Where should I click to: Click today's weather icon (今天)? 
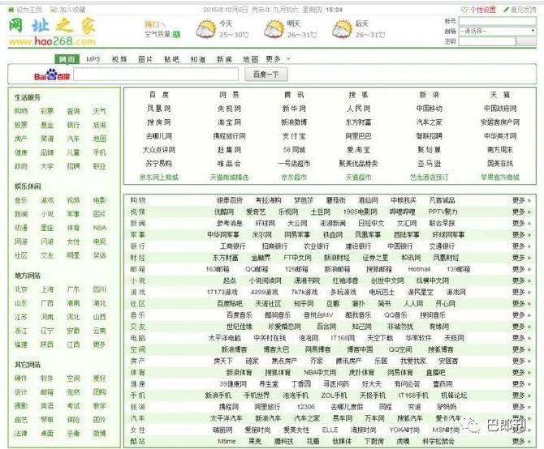(x=205, y=29)
